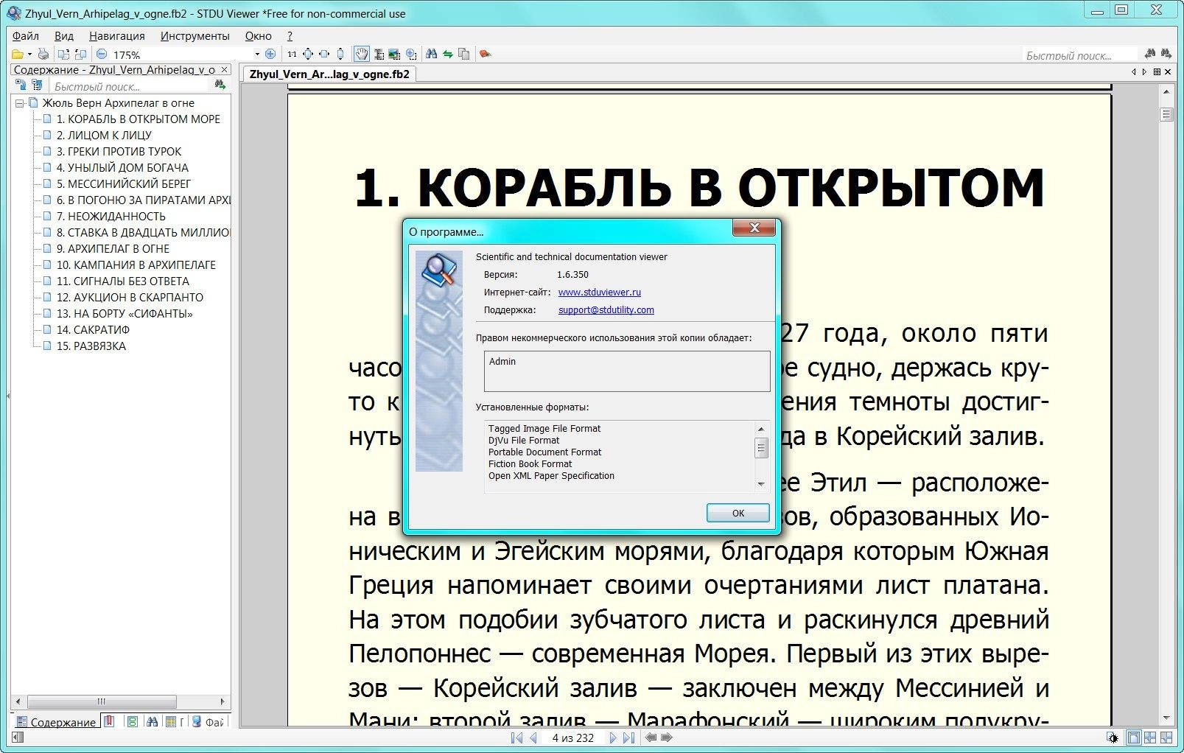Click the green arrows toolbar icon
The height and width of the screenshot is (753, 1184).
tap(448, 54)
